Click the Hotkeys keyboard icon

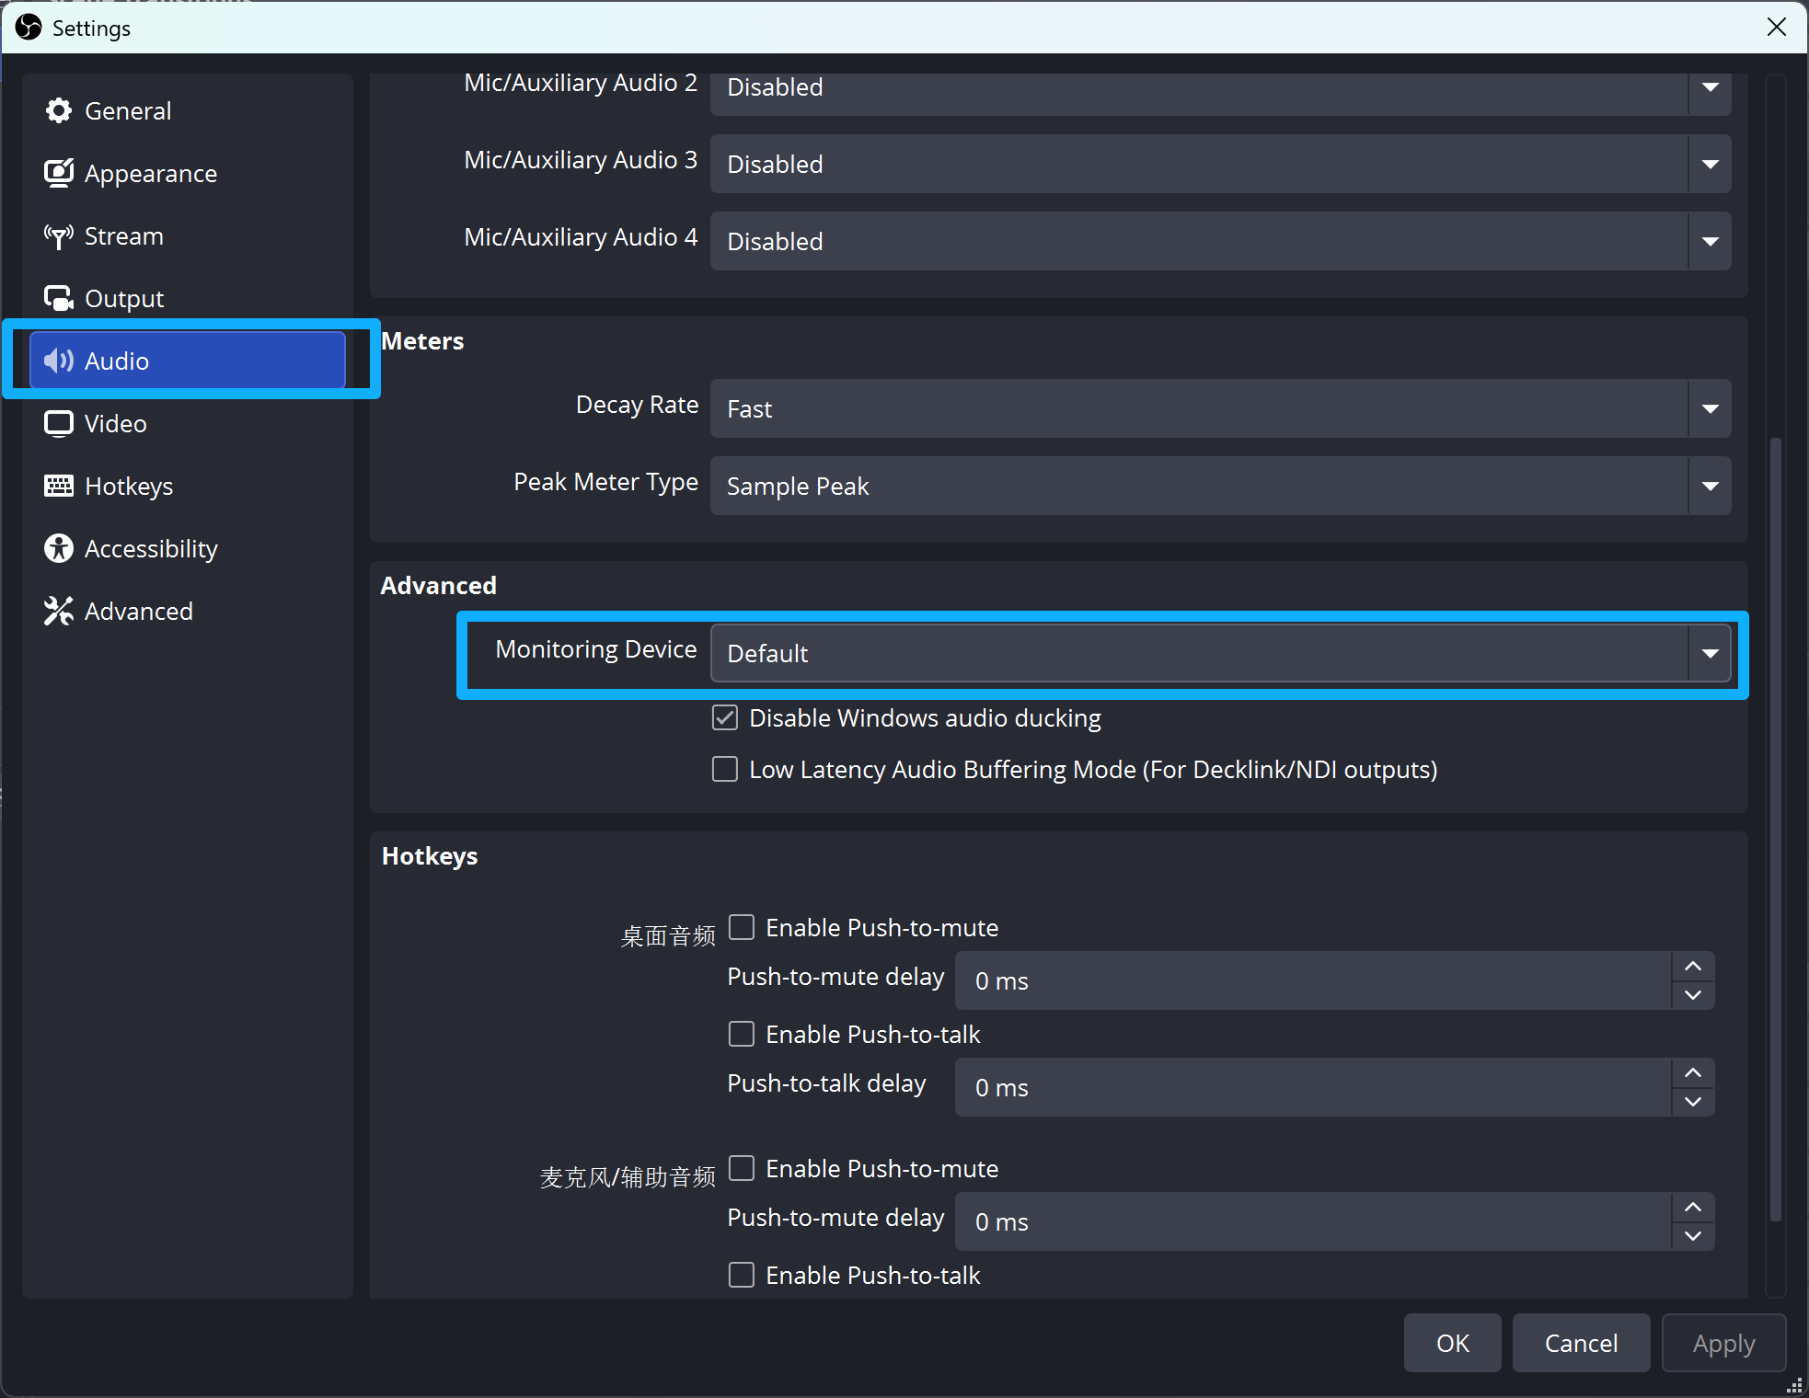[59, 486]
